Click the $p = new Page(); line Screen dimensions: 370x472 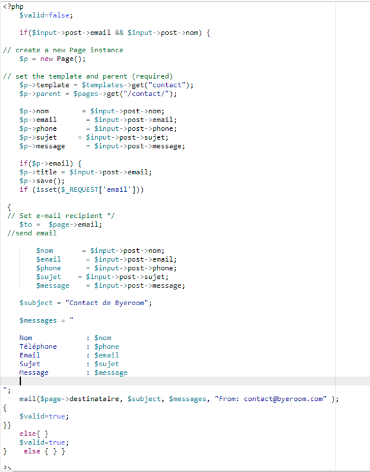pyautogui.click(x=52, y=59)
